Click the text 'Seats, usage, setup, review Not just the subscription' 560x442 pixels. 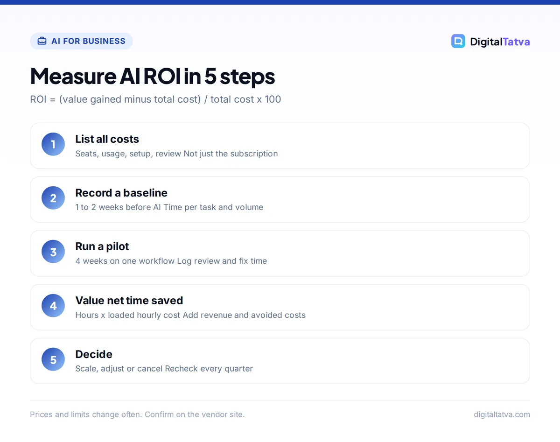(x=176, y=154)
